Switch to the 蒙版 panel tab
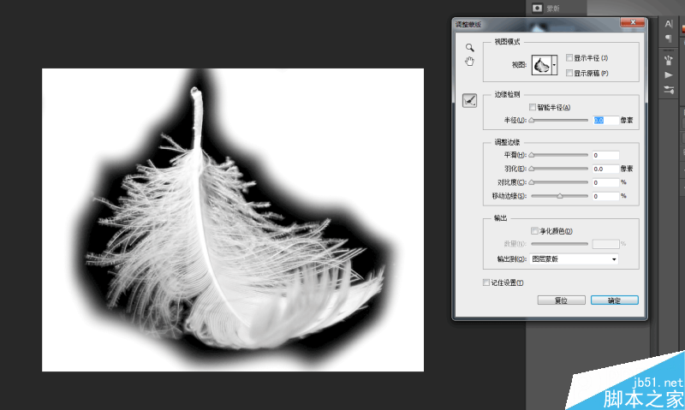 (x=552, y=9)
